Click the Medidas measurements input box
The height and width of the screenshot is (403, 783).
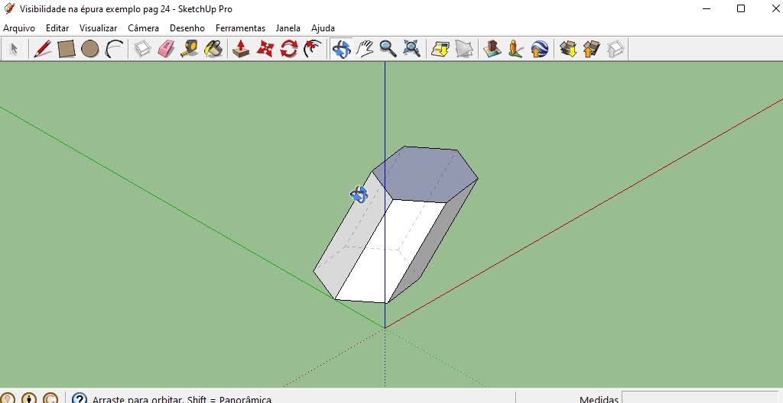(x=702, y=398)
